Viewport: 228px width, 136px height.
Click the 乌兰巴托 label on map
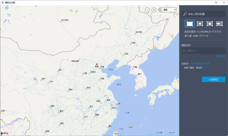pyautogui.click(x=65, y=20)
